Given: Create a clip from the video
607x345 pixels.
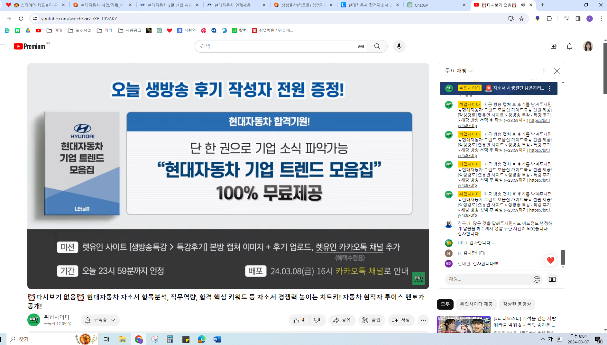Looking at the screenshot, I should point(372,320).
